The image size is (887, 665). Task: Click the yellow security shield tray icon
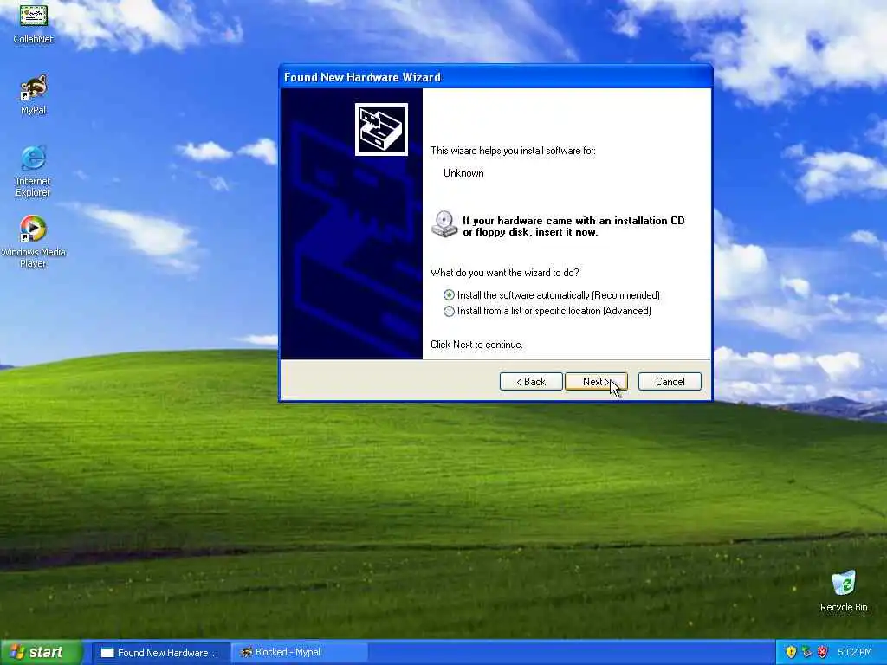coord(791,653)
